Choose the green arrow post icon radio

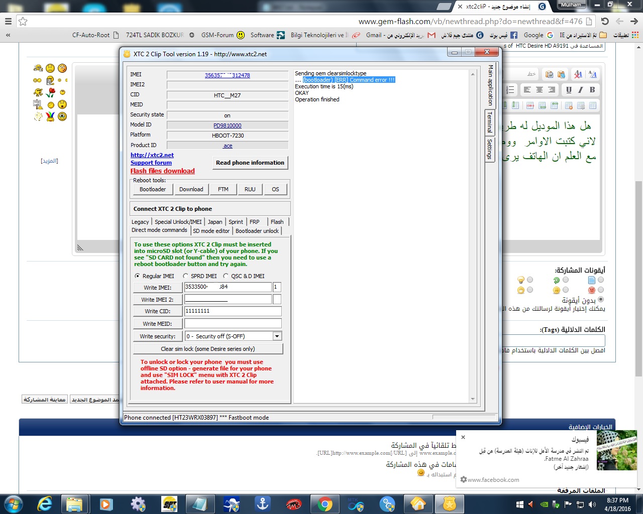[566, 280]
